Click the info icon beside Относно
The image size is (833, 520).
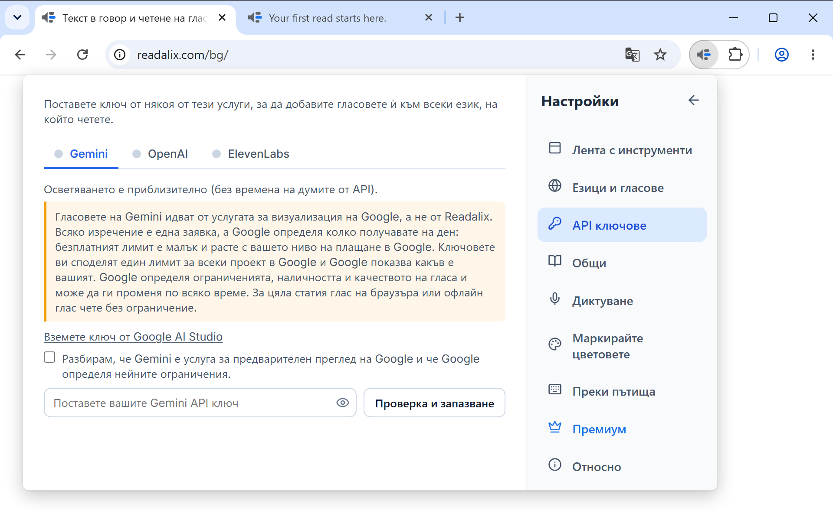(x=555, y=465)
